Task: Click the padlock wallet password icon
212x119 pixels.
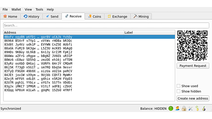Action: (184, 109)
